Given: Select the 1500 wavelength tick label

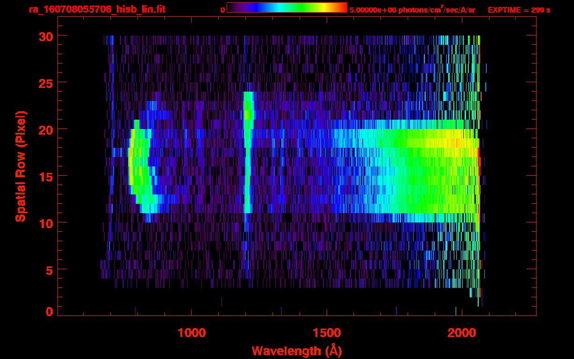Looking at the screenshot, I should coord(327,333).
